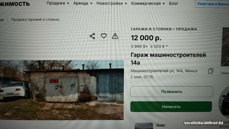Open seller Олег's profile name

161,125
